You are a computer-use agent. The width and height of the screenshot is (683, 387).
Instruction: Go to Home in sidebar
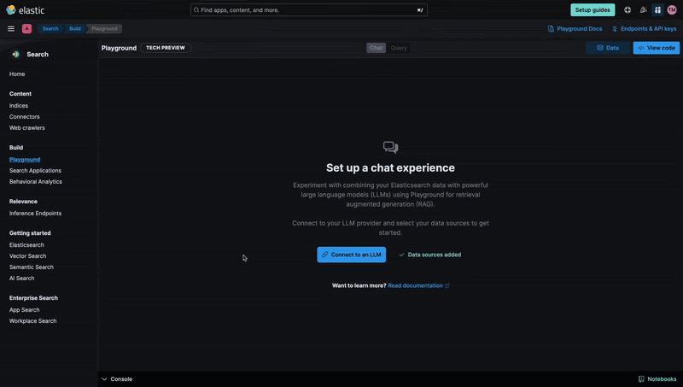click(17, 74)
